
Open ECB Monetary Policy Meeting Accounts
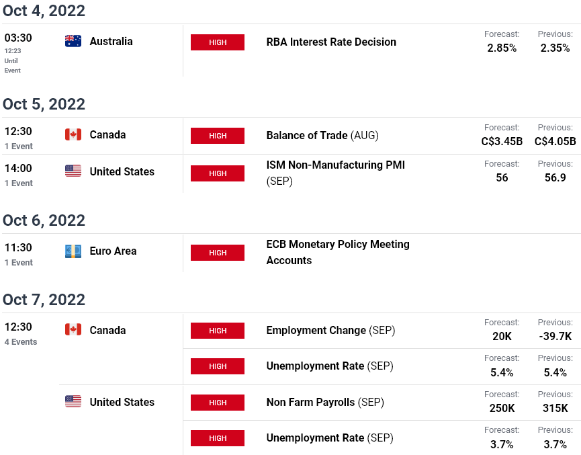(338, 252)
